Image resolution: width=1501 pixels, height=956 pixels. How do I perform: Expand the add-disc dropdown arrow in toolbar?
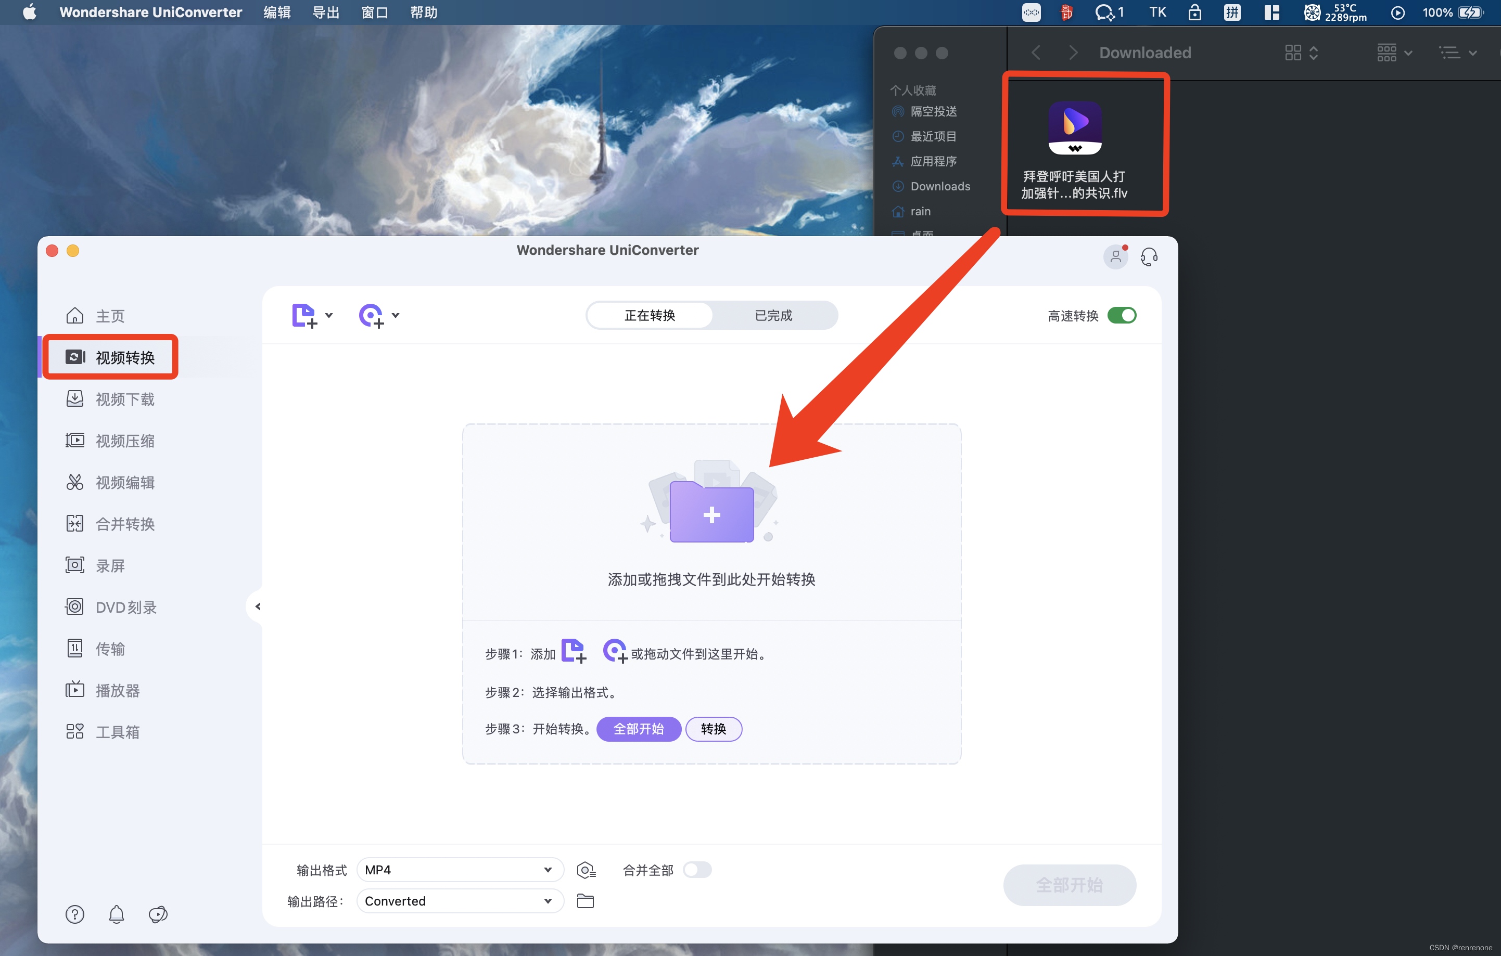[396, 316]
